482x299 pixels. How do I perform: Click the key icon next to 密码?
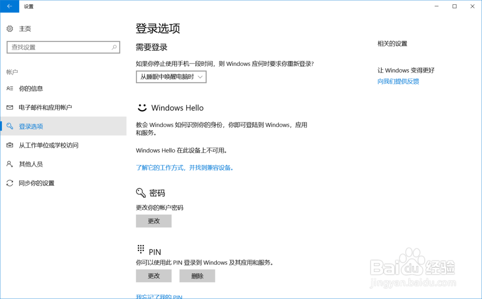(141, 193)
